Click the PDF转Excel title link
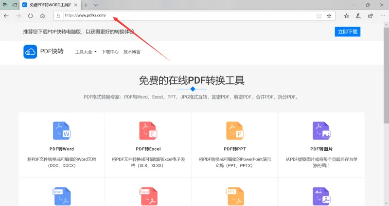This screenshot has height=206, width=389. [x=148, y=149]
